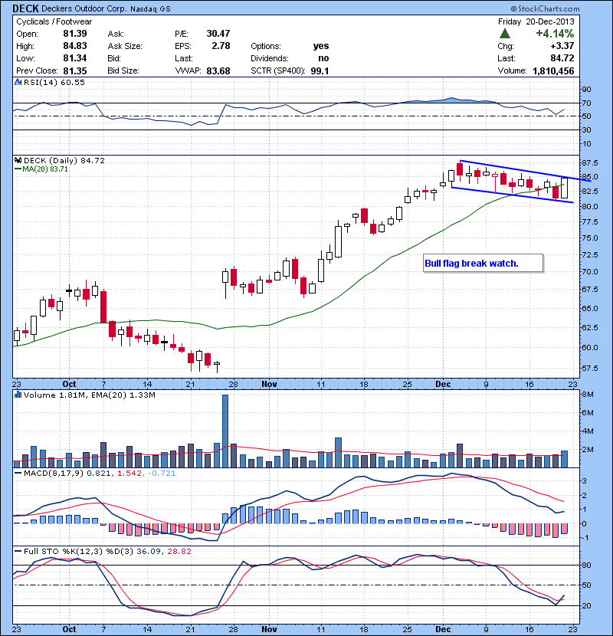The width and height of the screenshot is (613, 636).
Task: Click the Nov label on bottom date axis
Action: (x=269, y=629)
